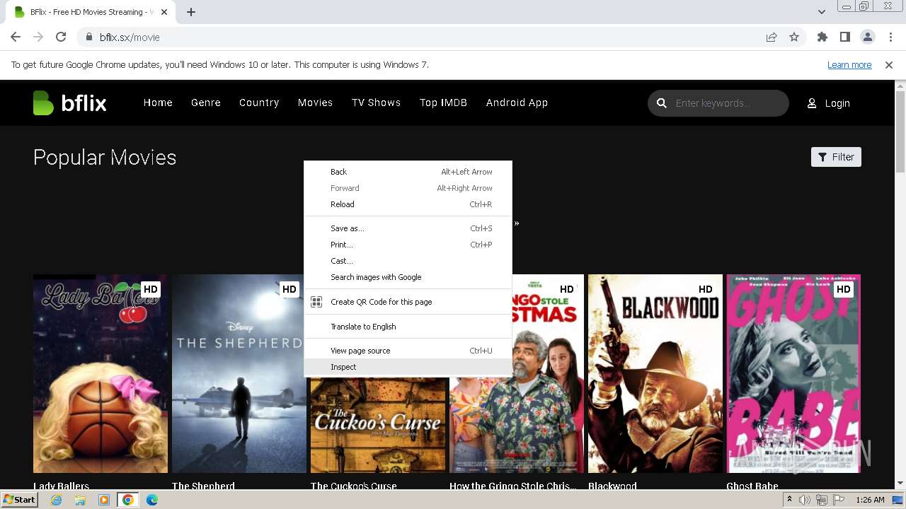Open File Explorer from taskbar

pos(80,500)
